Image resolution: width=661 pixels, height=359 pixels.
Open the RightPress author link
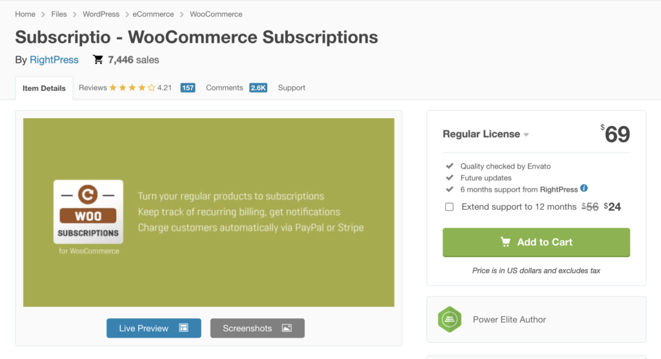tap(54, 60)
